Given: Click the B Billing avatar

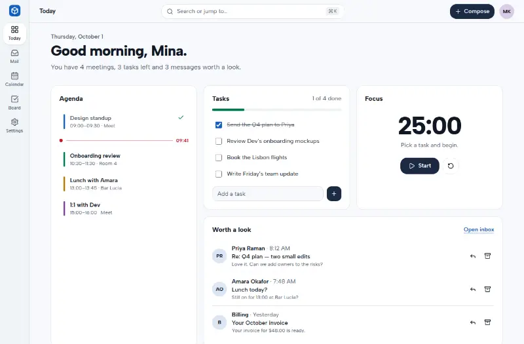Looking at the screenshot, I should [x=219, y=322].
